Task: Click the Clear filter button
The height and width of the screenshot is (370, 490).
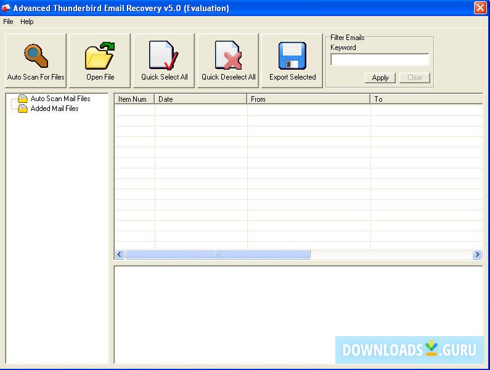Action: (x=415, y=78)
